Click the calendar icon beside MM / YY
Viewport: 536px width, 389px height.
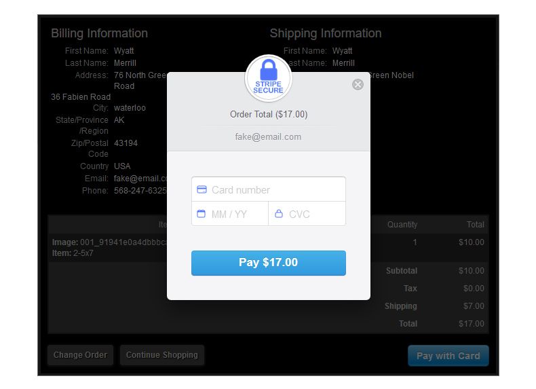point(202,214)
